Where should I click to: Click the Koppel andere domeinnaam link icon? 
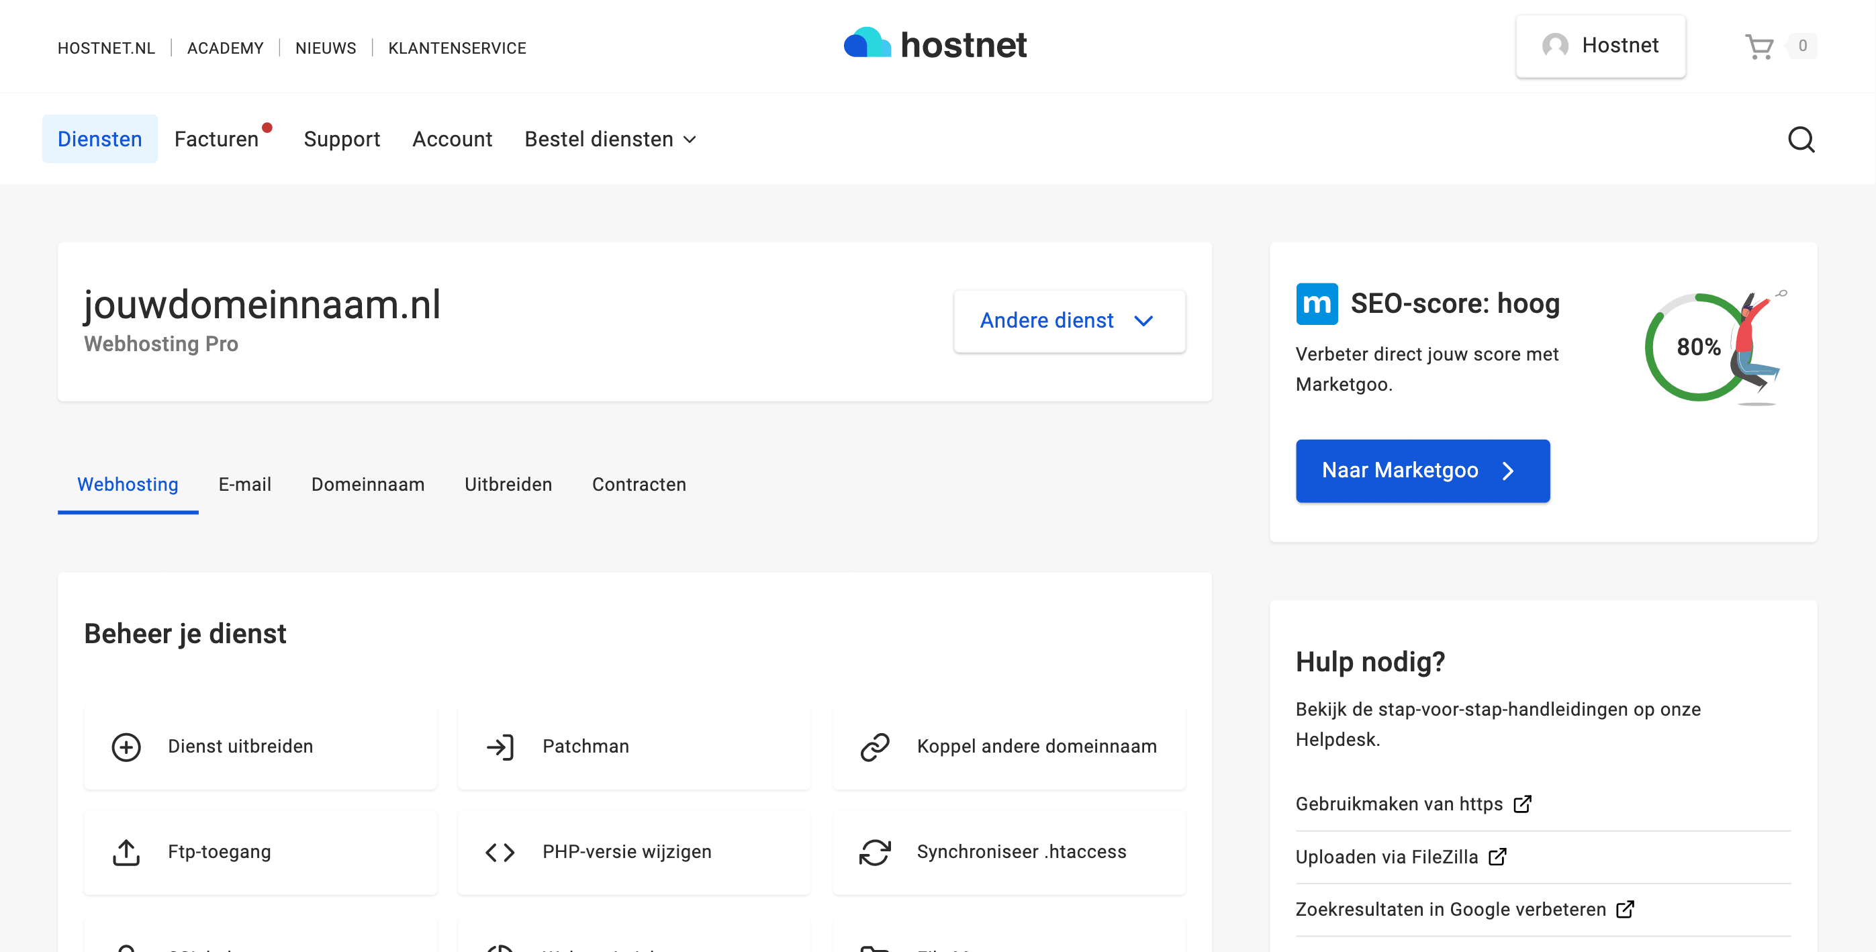click(874, 747)
